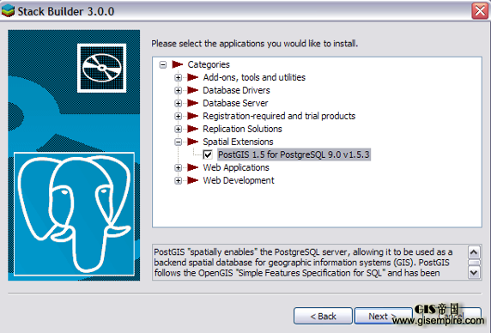Click the flag icon beside Database Drivers
Screen dimensions: 491x333
coord(192,90)
